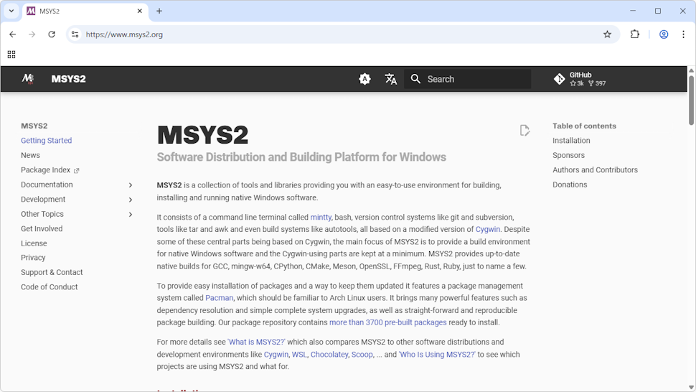Open the language selection icon
This screenshot has width=696, height=392.
[390, 79]
